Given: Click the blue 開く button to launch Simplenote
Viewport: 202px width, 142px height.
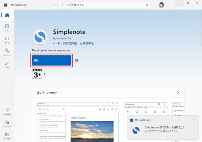Looking at the screenshot, I should [x=52, y=61].
